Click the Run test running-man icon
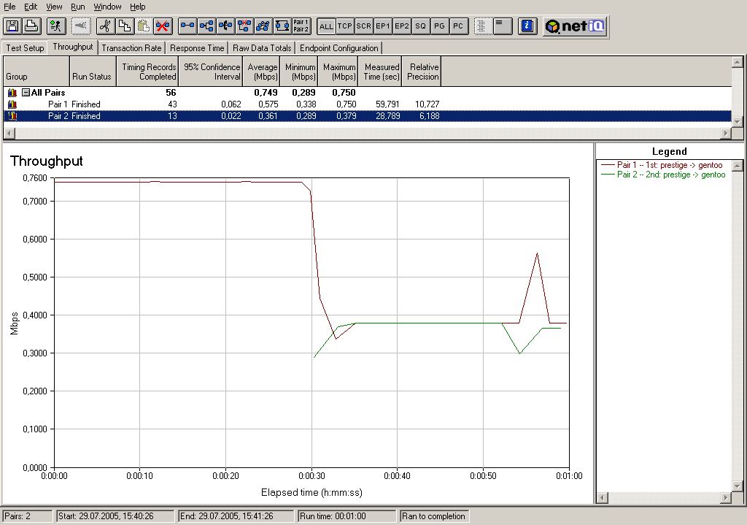 click(56, 26)
